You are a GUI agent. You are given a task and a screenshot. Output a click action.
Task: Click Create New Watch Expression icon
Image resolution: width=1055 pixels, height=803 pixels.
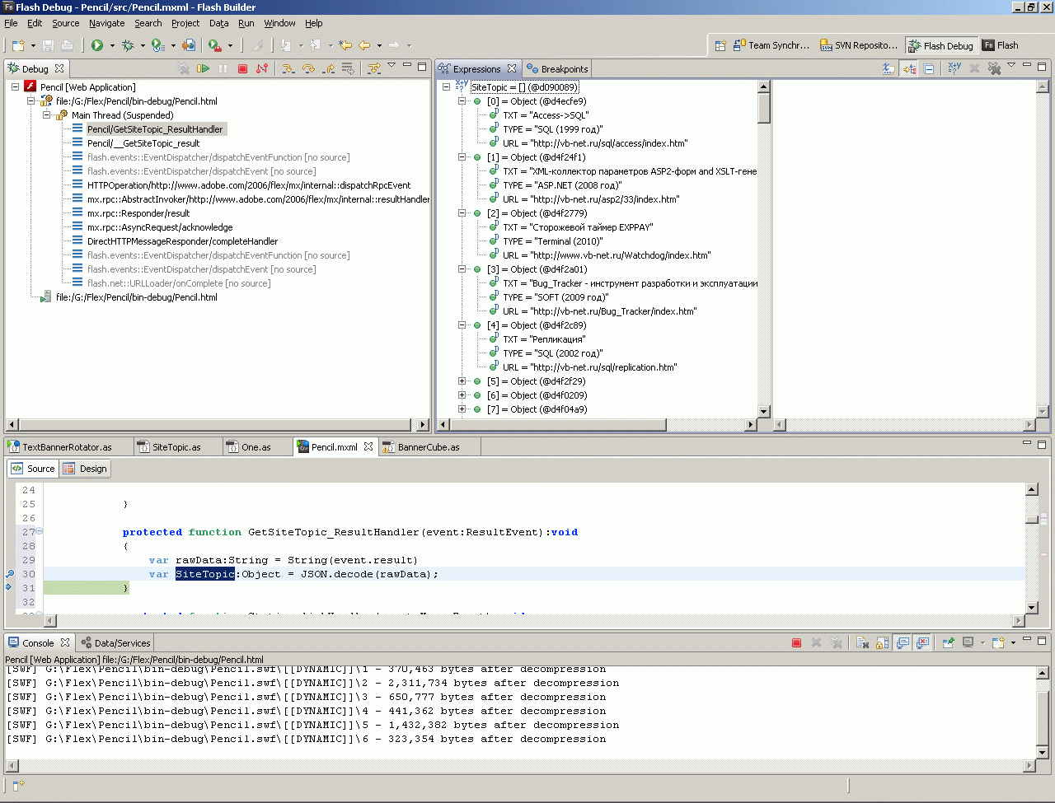[x=954, y=68]
